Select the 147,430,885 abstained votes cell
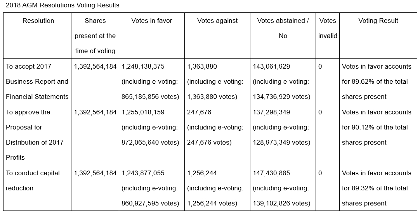The image size is (420, 214). point(271,173)
